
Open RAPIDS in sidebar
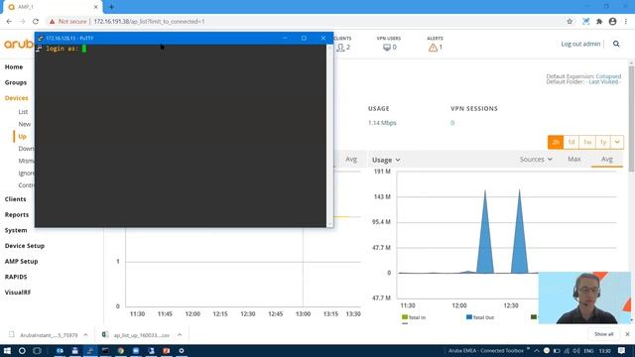click(x=16, y=277)
